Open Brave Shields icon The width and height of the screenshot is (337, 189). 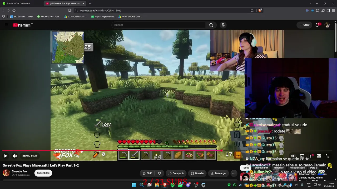pyautogui.click(x=260, y=10)
